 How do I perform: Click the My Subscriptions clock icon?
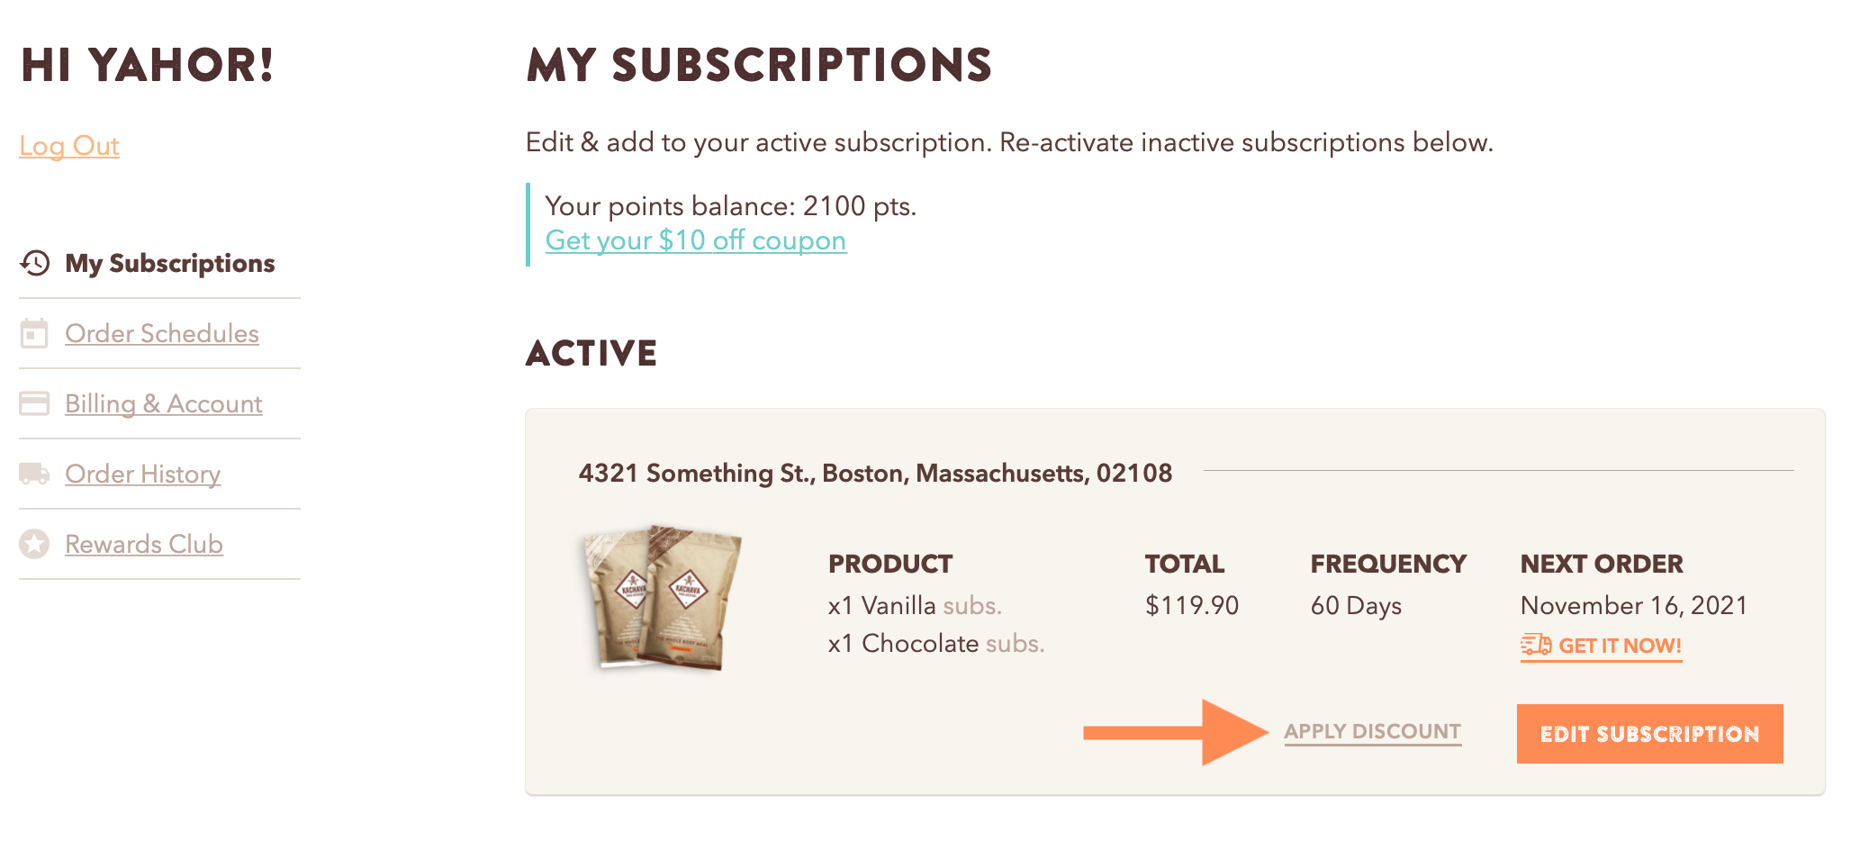35,263
